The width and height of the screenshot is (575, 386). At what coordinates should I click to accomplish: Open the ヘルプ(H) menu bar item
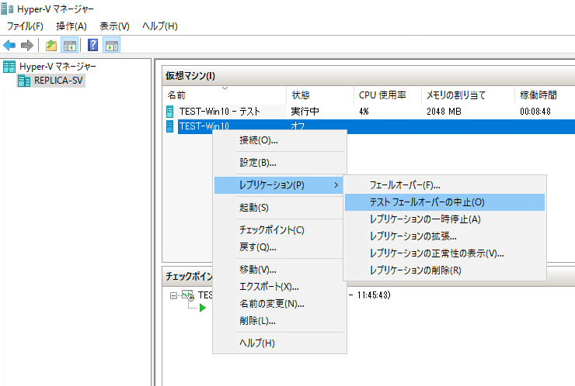tap(160, 26)
